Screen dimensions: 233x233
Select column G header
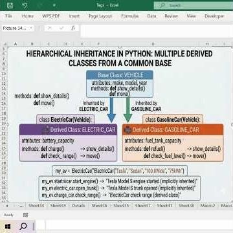point(153,44)
